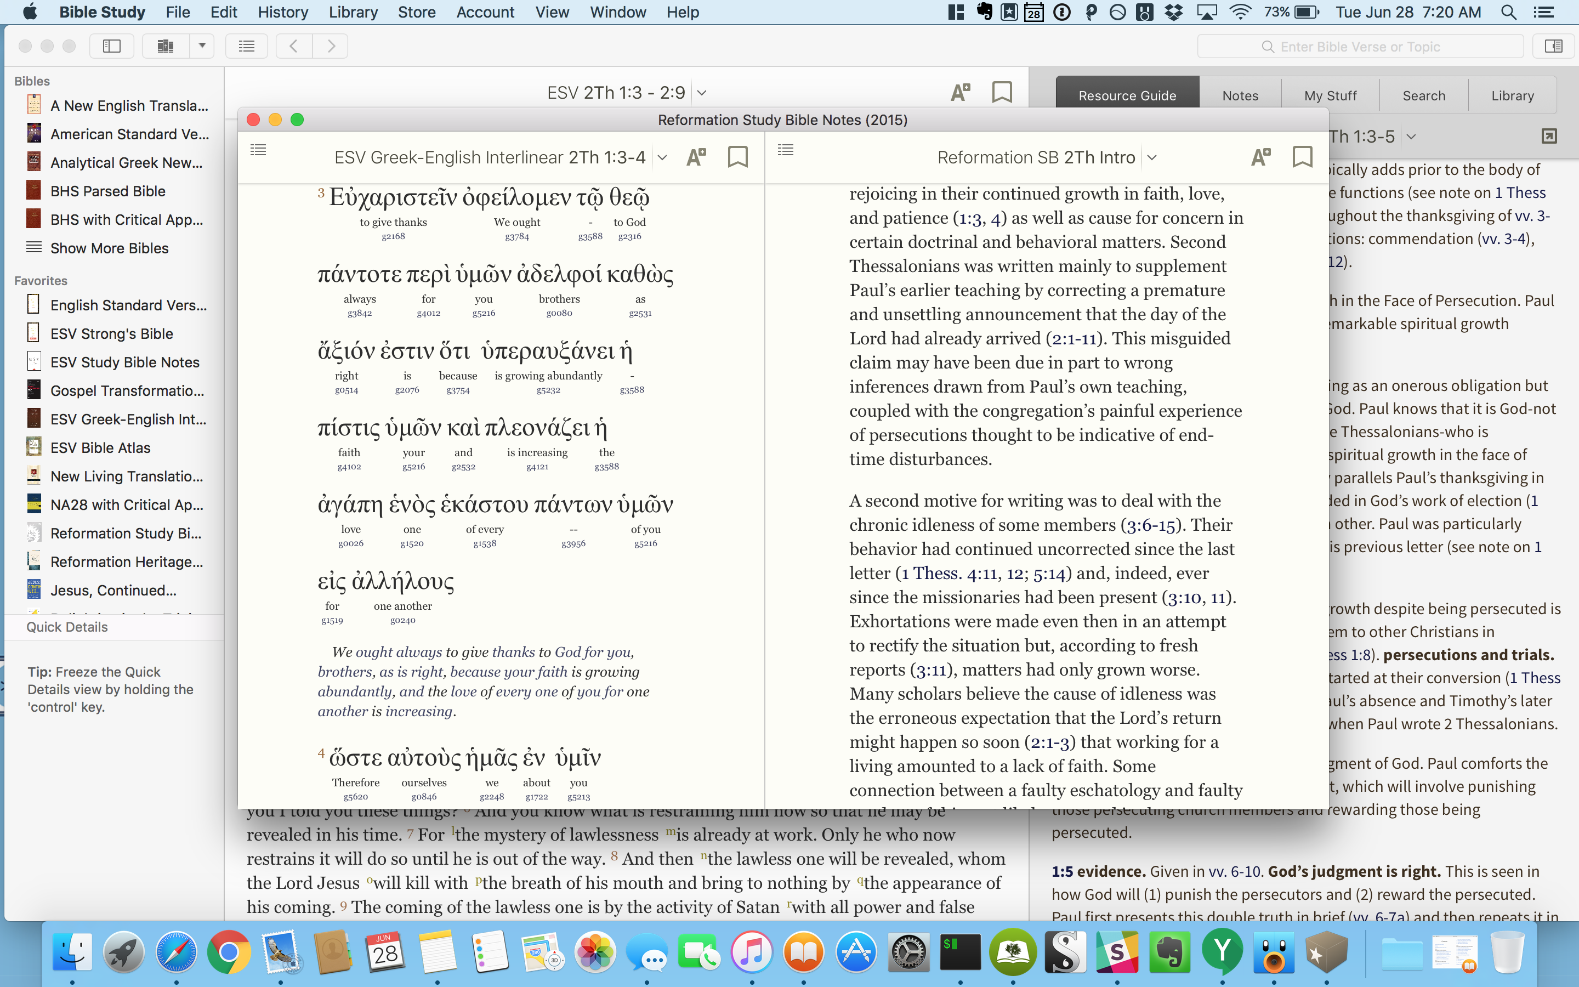
Task: Open the Wi-Fi status menu
Action: click(x=1240, y=12)
